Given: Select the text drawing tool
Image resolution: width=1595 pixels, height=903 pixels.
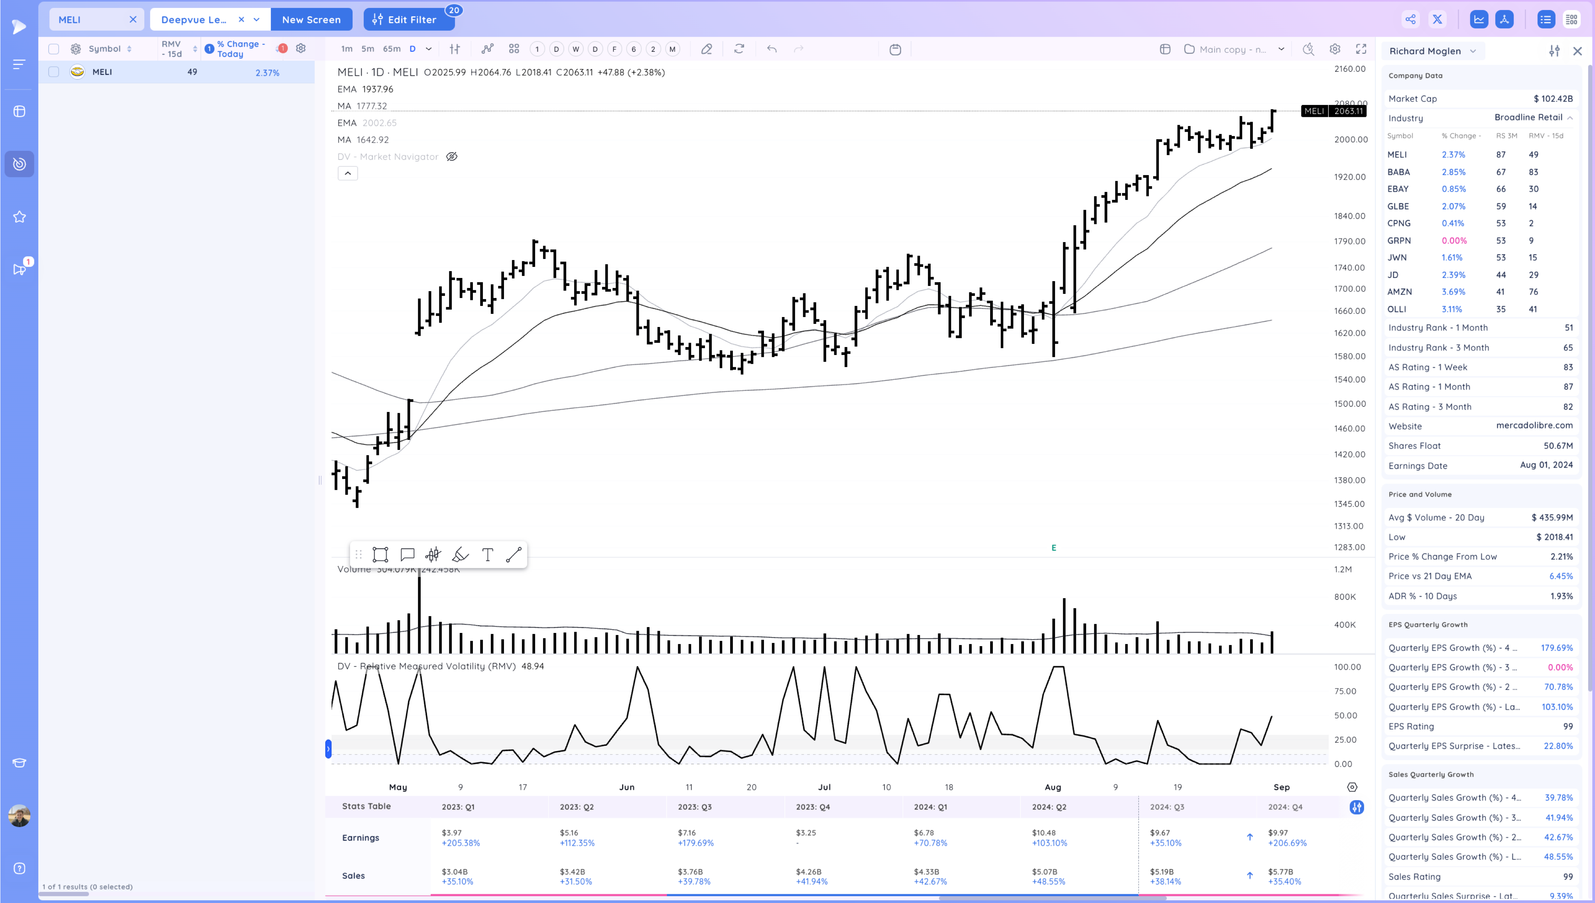Looking at the screenshot, I should [x=487, y=554].
